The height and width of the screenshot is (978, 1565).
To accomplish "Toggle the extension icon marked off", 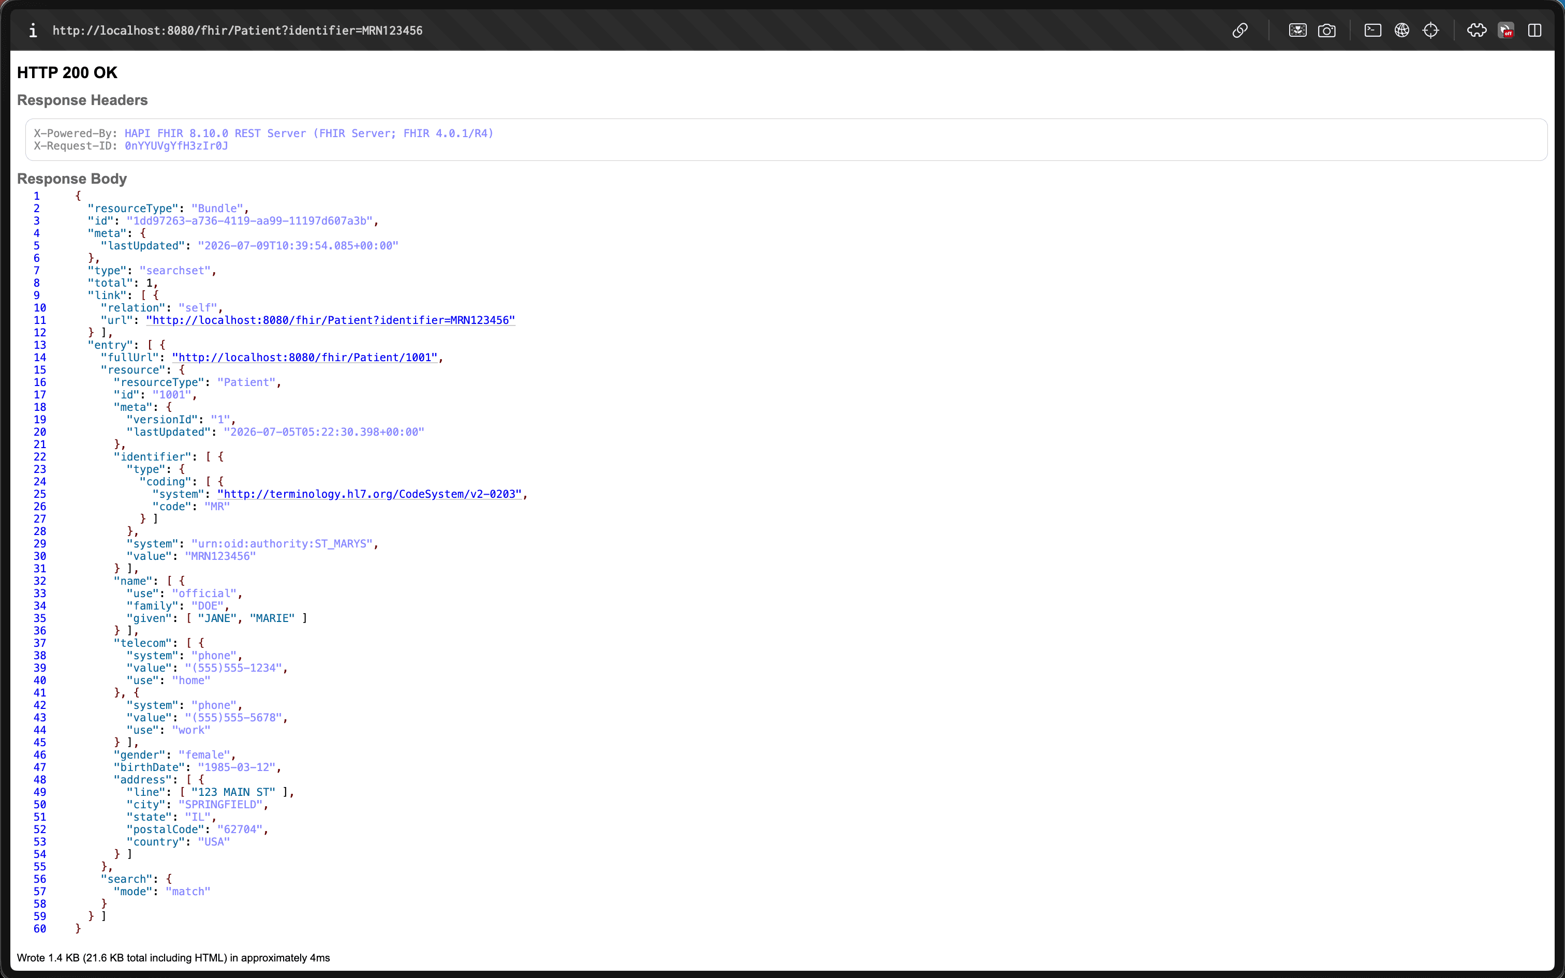I will point(1505,31).
